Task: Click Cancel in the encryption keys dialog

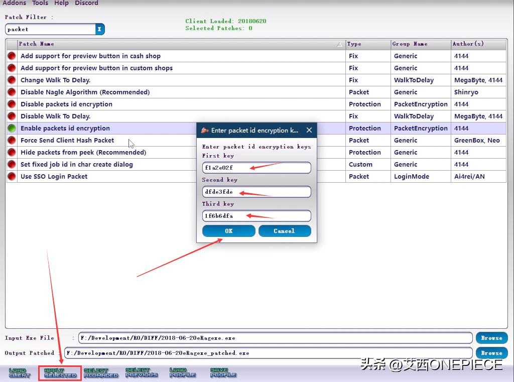Action: pos(284,231)
